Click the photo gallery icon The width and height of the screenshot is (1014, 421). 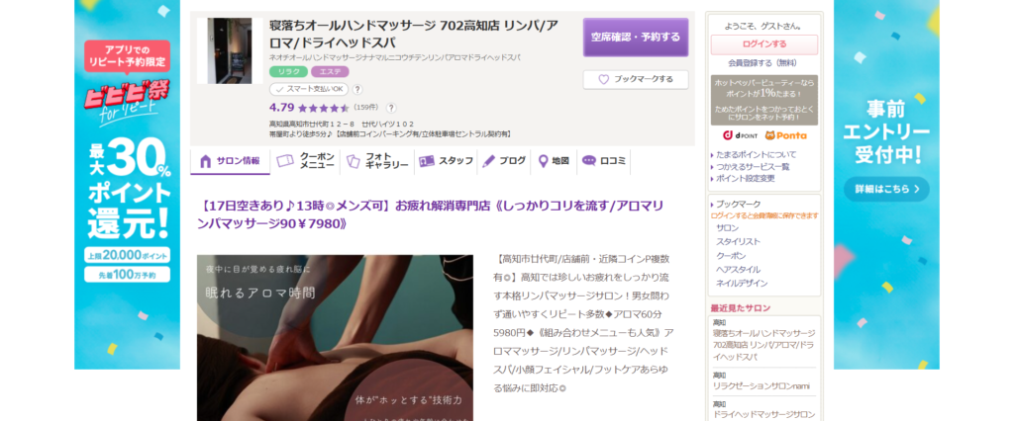tap(354, 161)
